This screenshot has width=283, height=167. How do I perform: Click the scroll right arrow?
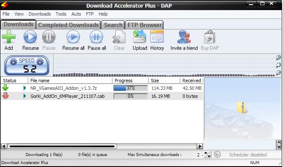click(200, 146)
